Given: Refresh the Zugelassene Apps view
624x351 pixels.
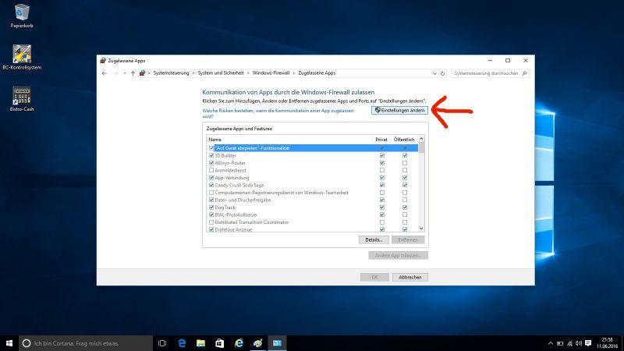Looking at the screenshot, I should coord(442,73).
